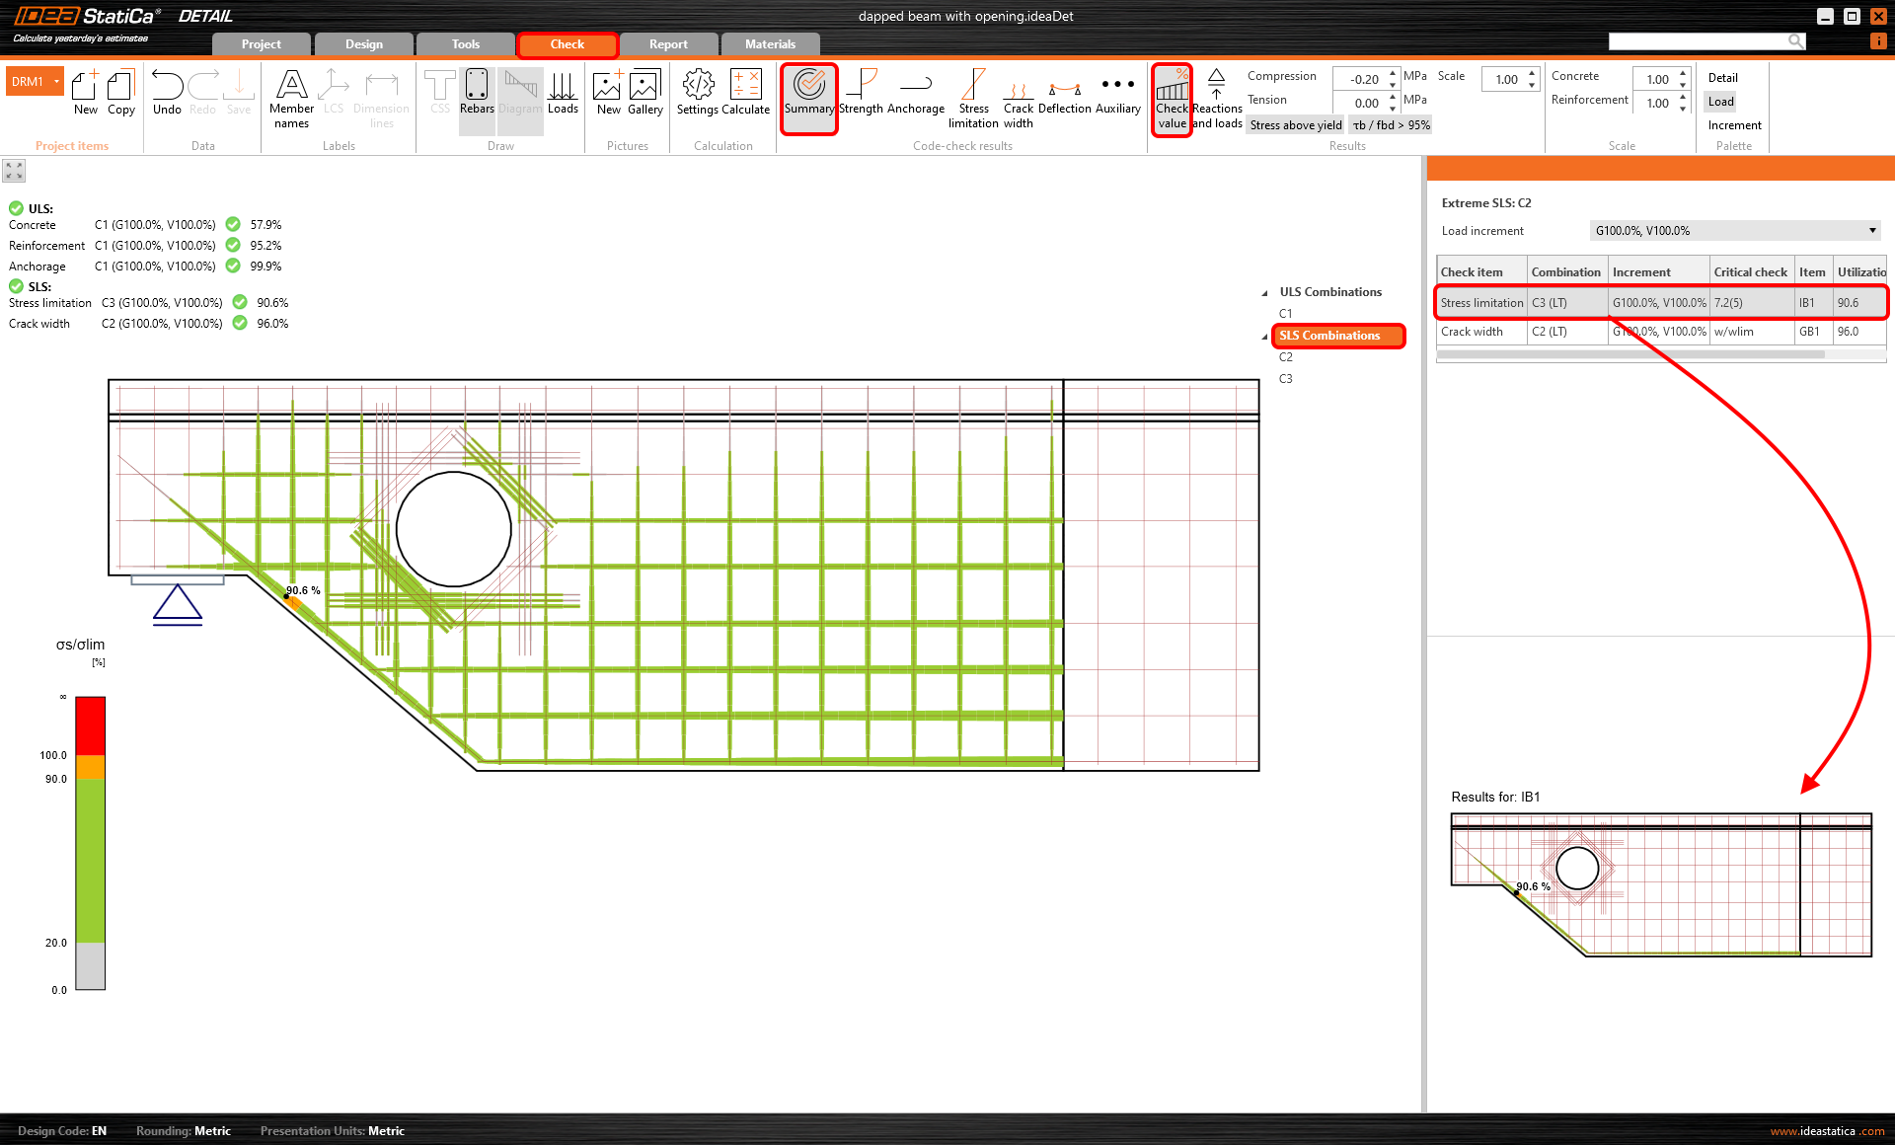Select the Increment palette option
The width and height of the screenshot is (1895, 1145).
1733,125
